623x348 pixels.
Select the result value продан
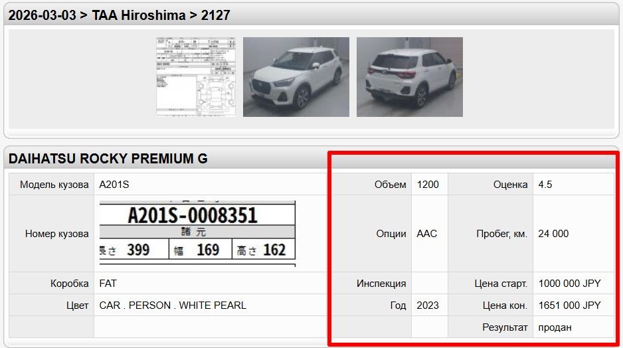coord(555,327)
